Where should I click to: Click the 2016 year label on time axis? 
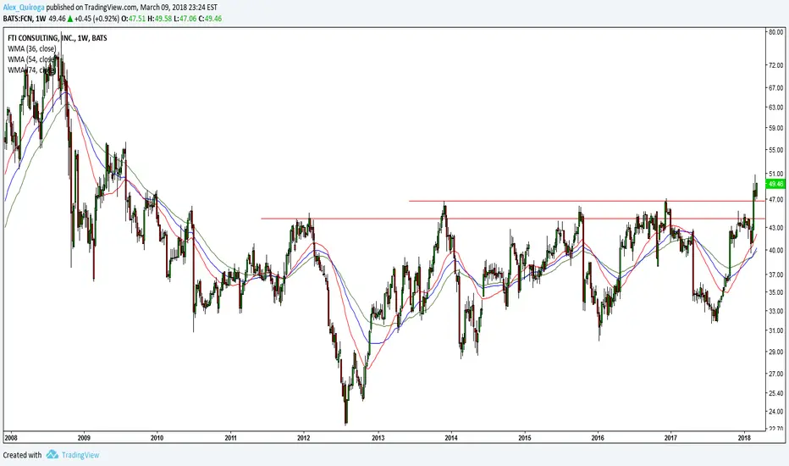tap(598, 438)
